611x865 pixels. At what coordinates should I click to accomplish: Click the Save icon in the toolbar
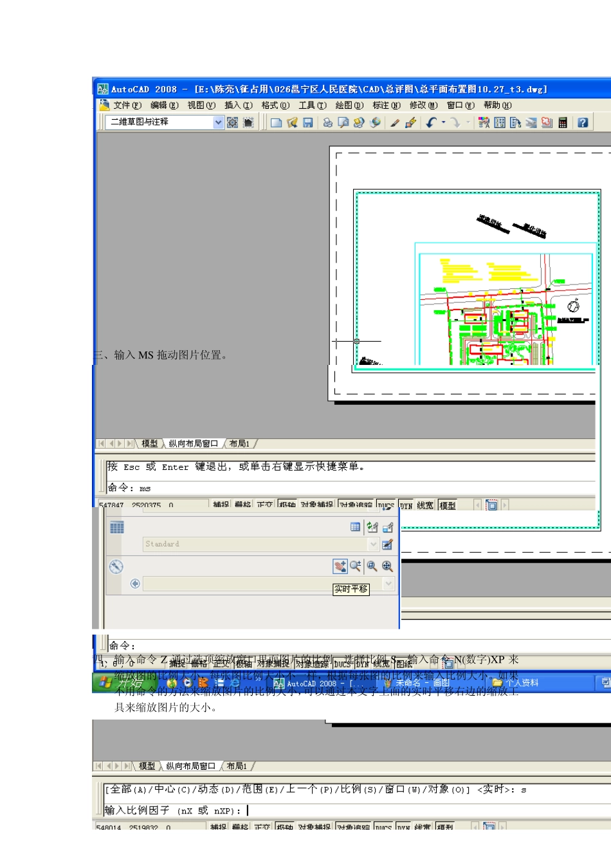(308, 122)
